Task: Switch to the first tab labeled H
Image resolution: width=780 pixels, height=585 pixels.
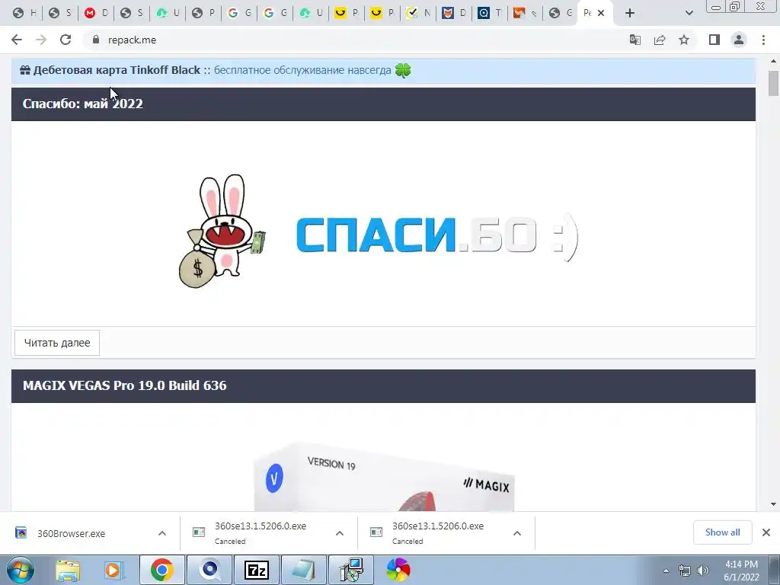Action: (x=25, y=13)
